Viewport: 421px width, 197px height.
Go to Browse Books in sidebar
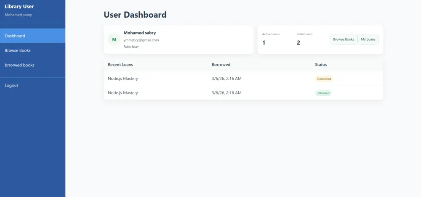click(32, 50)
